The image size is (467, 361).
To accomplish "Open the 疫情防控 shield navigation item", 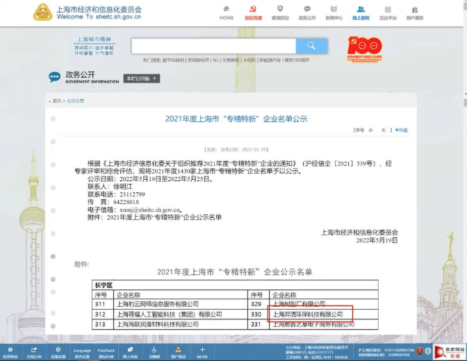I will point(280,12).
